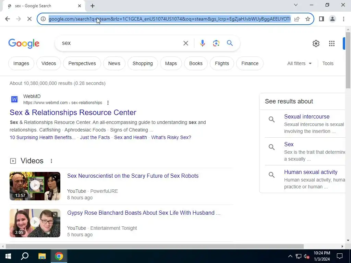Switch to Flights filter
The width and height of the screenshot is (351, 263).
[x=222, y=63]
